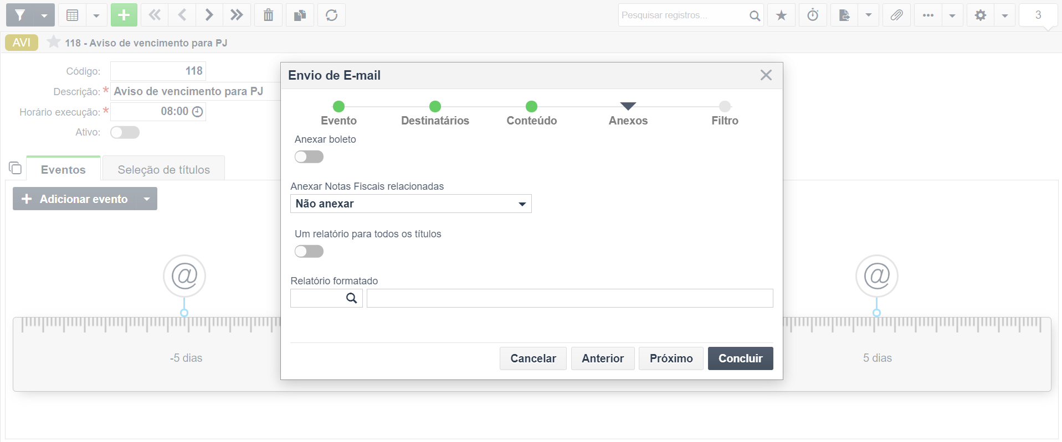Image resolution: width=1062 pixels, height=442 pixels.
Task: Click the trash delete record icon
Action: coord(268,15)
